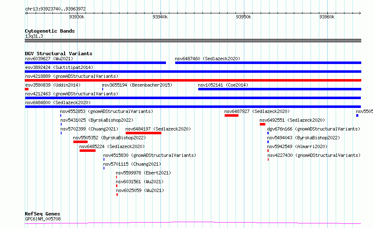373x228 pixels.
Task: Select the 93960k ruler position
Action: click(x=327, y=17)
